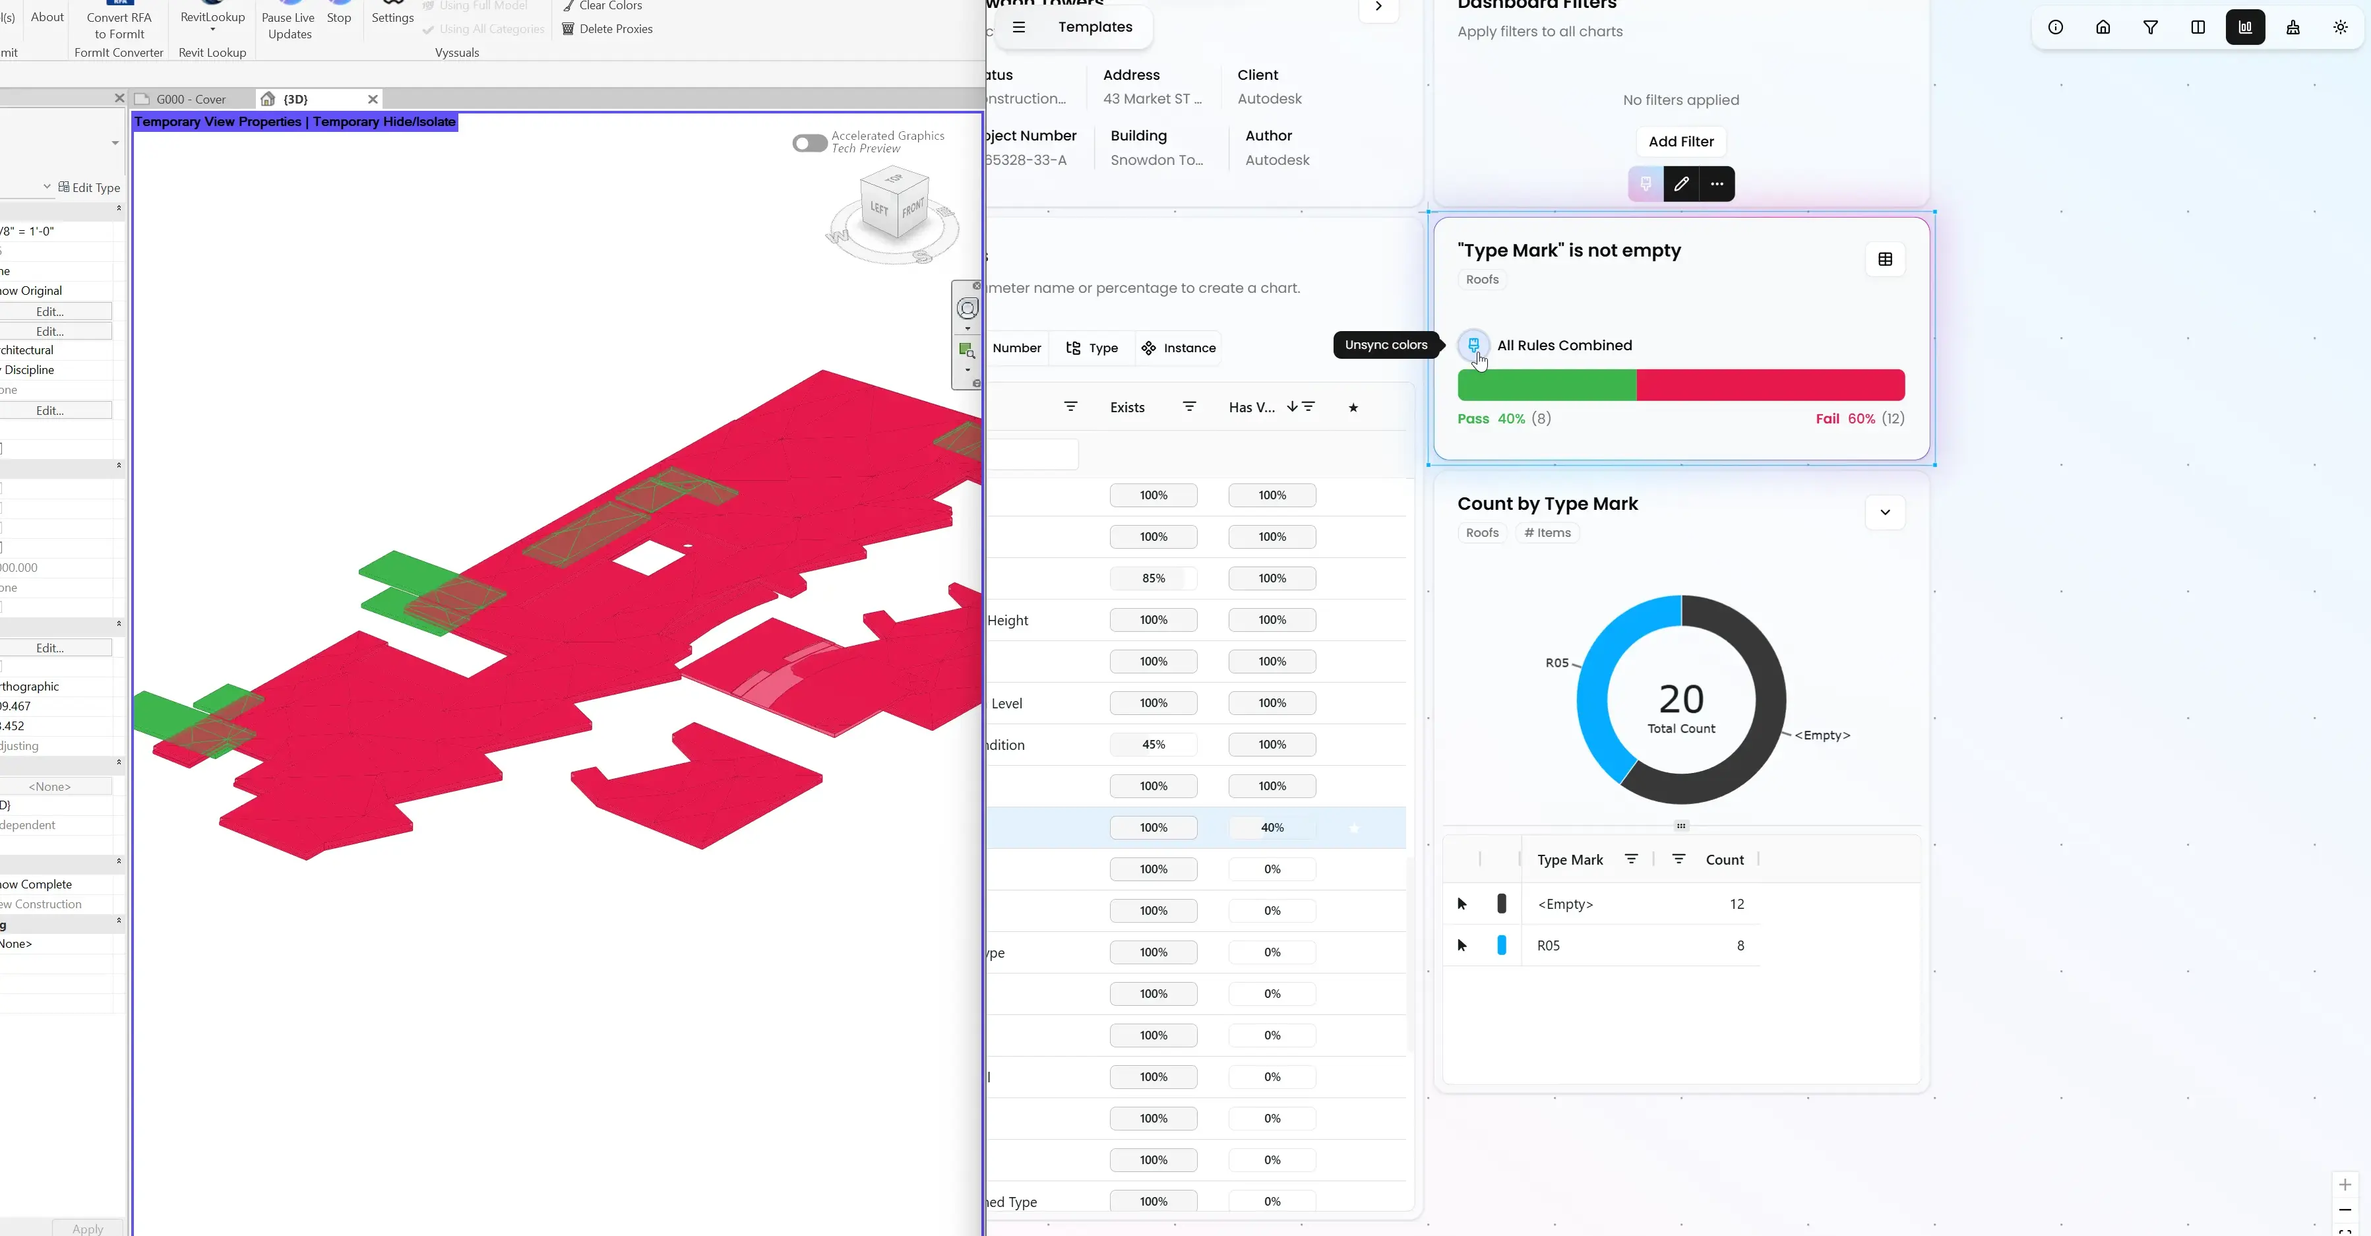Click the filter funnel icon in toolbar
This screenshot has height=1236, width=2371.
(2150, 28)
